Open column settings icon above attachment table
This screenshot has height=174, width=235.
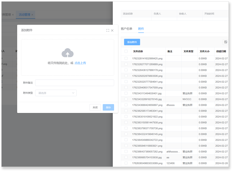226,42
